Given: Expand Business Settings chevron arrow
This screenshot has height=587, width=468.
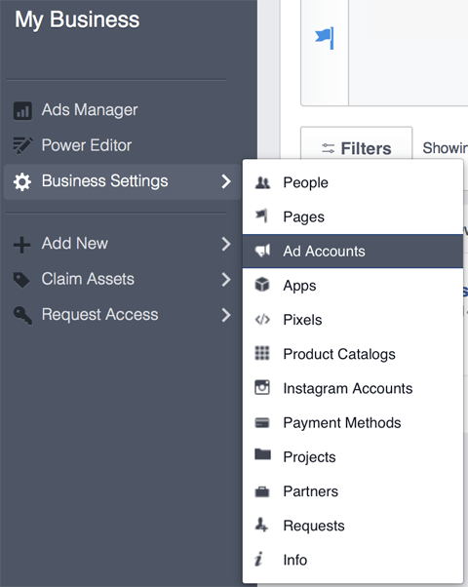Looking at the screenshot, I should tap(226, 181).
